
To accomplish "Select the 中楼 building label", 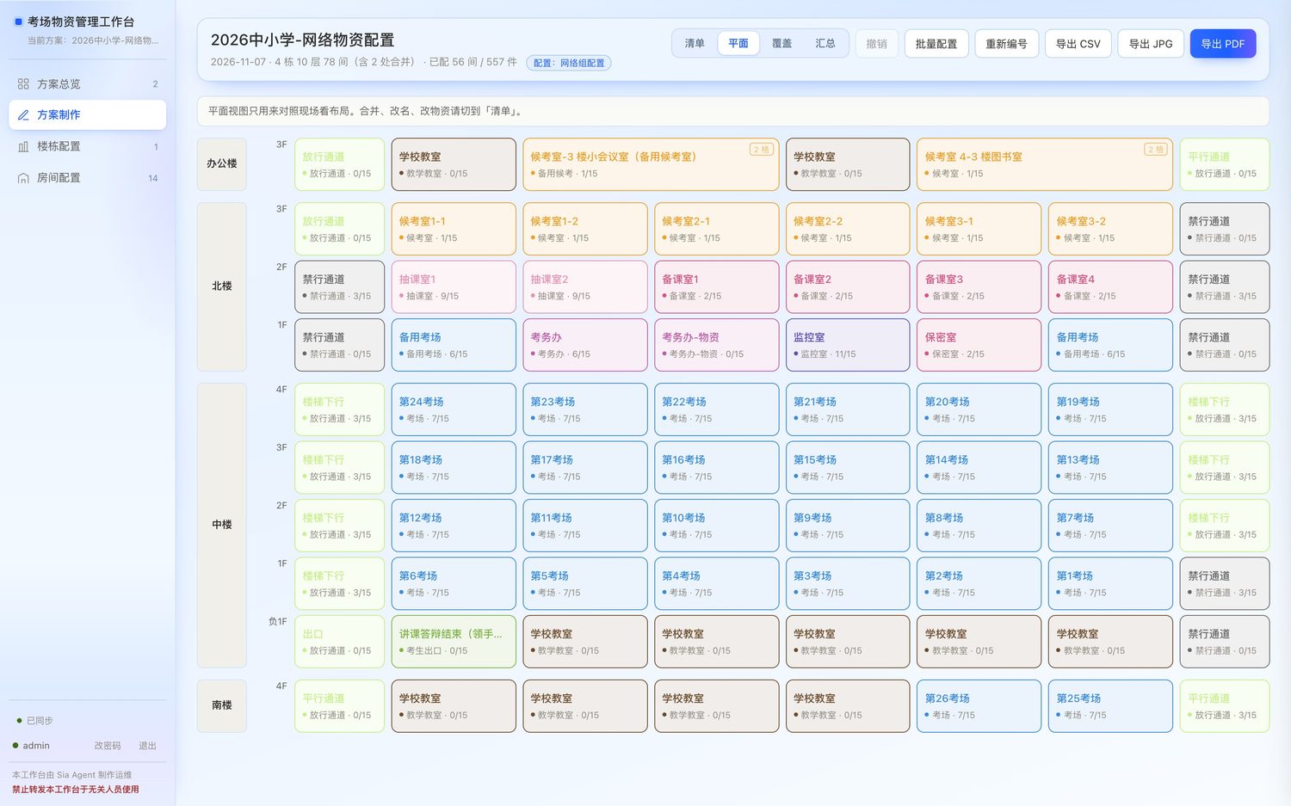I will coord(222,525).
